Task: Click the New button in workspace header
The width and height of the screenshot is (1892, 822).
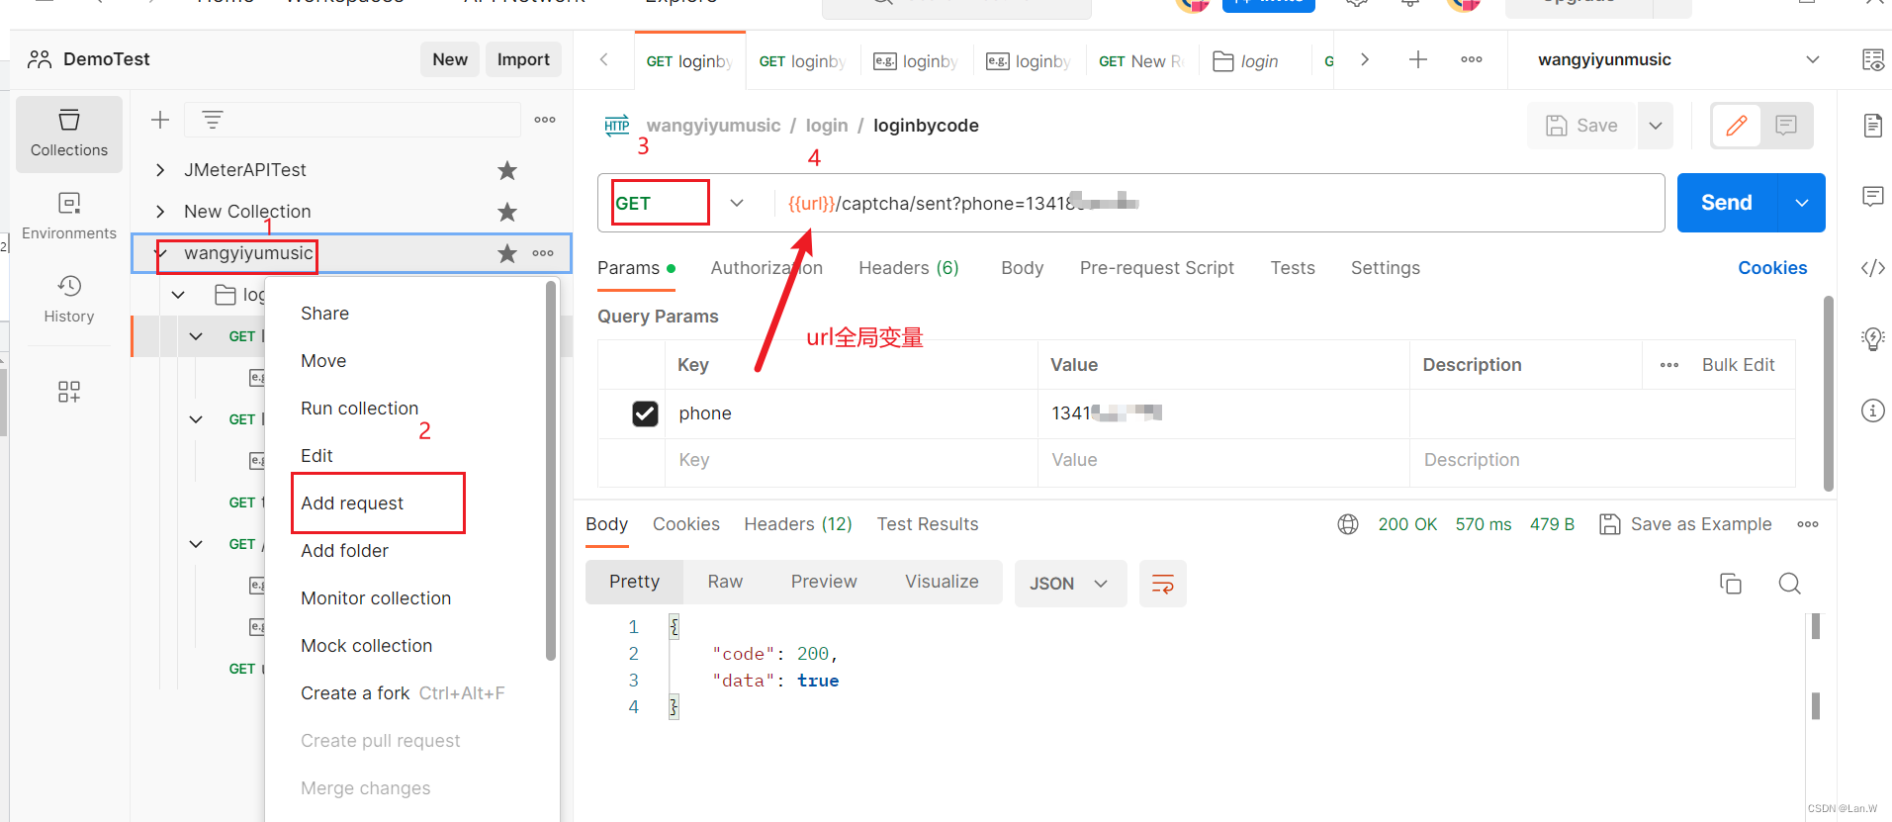Action: [x=450, y=59]
